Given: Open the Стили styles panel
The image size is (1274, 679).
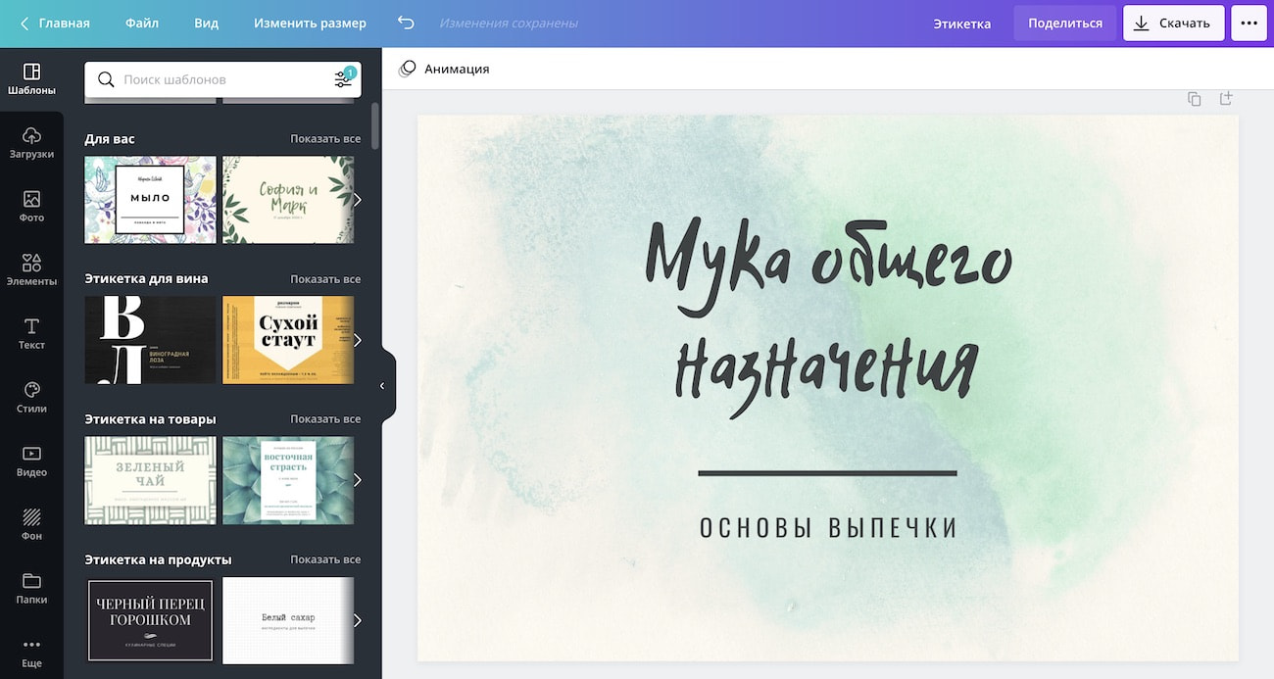Looking at the screenshot, I should point(31,398).
